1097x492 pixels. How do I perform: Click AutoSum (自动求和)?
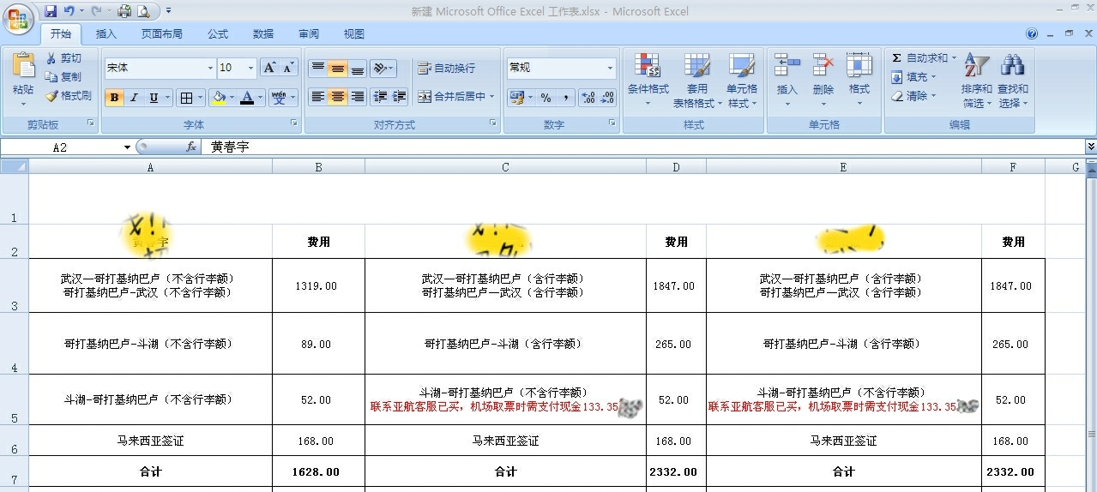point(919,58)
